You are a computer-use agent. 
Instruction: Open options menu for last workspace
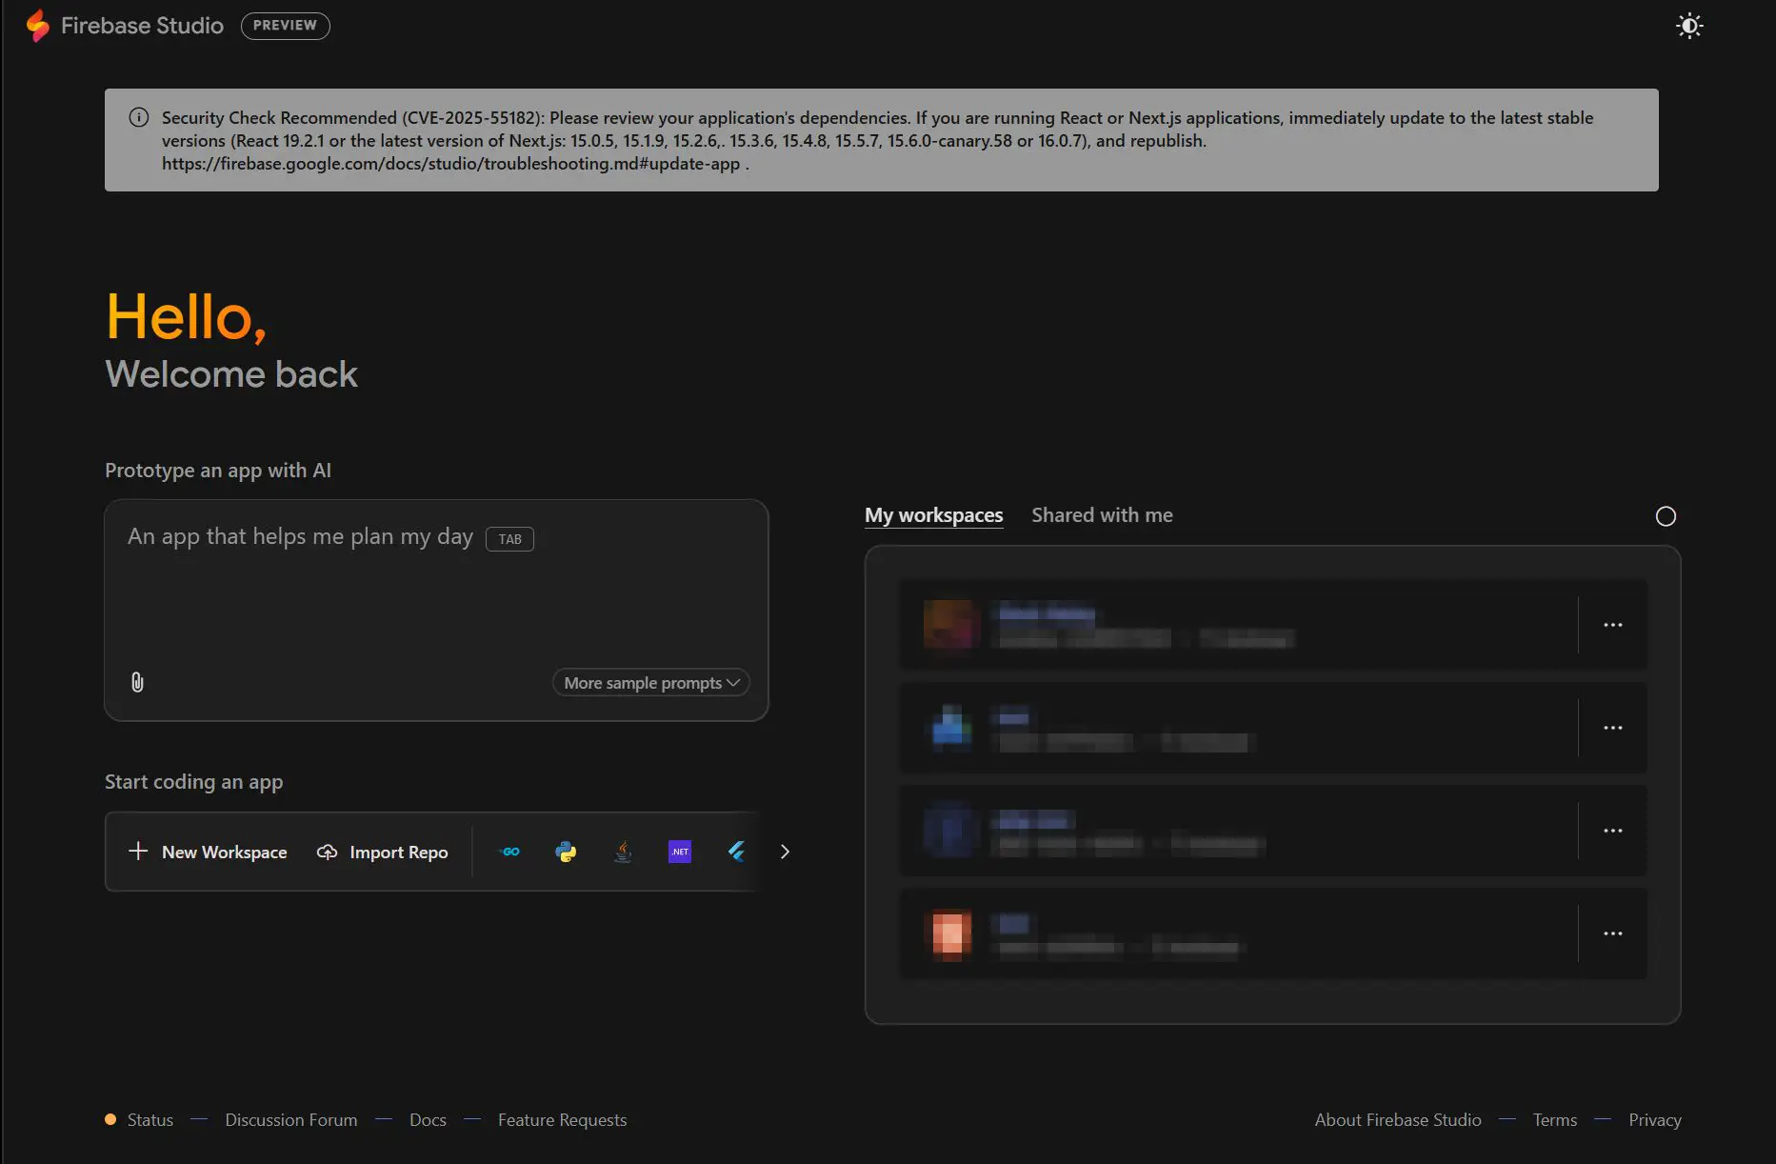point(1612,933)
